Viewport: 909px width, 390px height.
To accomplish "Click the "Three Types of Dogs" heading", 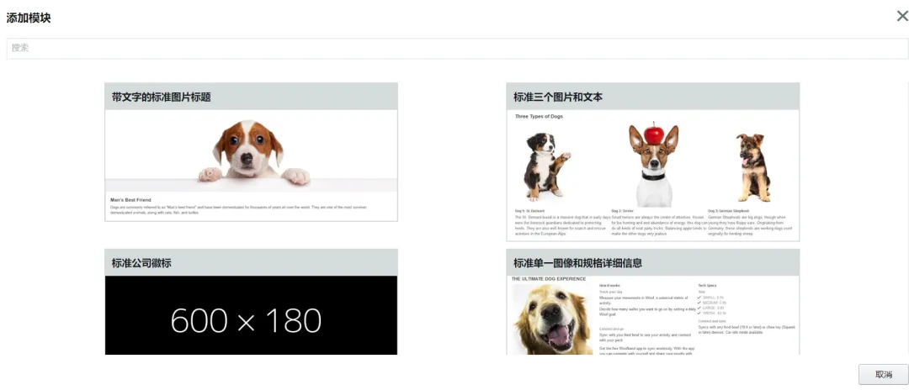I will click(x=539, y=116).
